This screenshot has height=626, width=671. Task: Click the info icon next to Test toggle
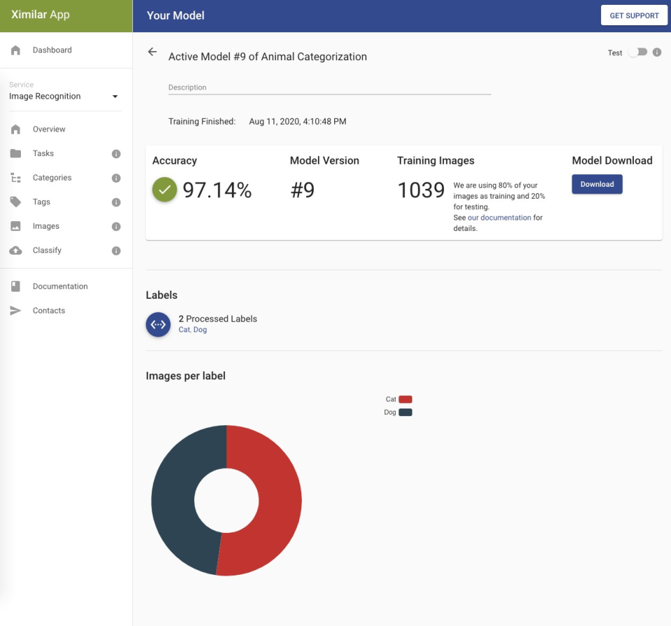pyautogui.click(x=657, y=52)
